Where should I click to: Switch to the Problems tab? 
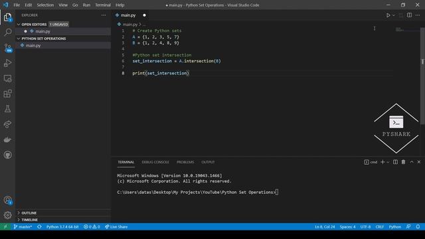(x=185, y=162)
